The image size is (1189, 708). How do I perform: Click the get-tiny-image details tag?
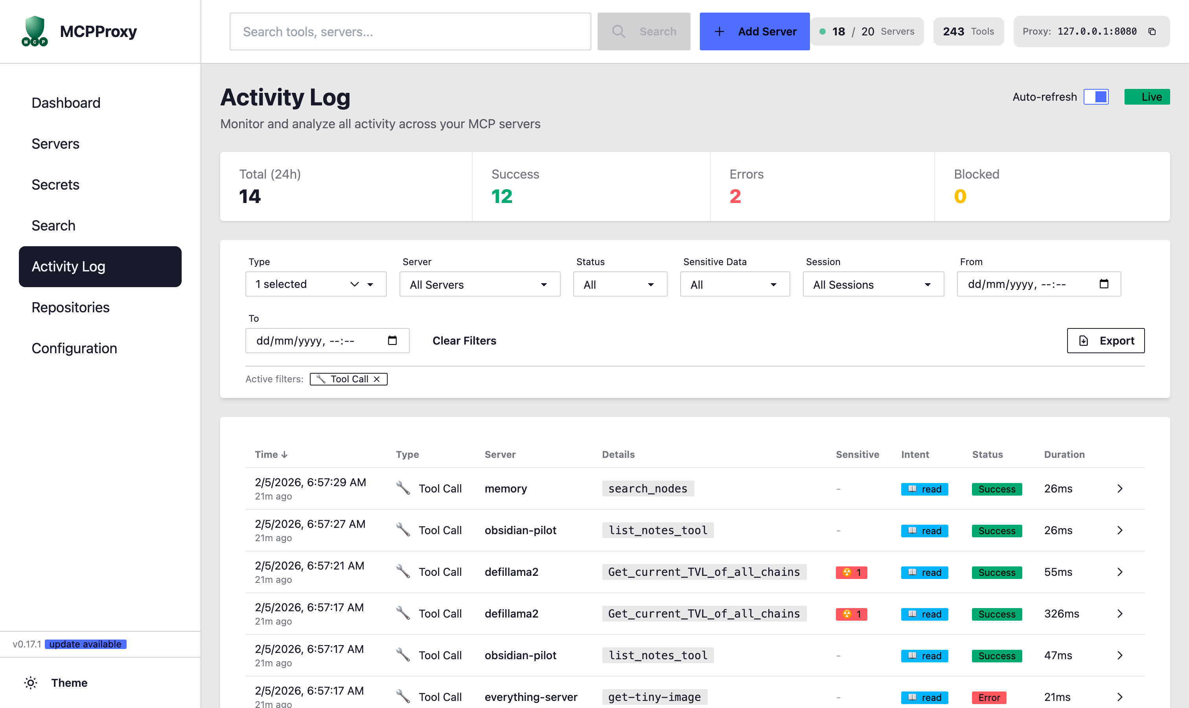coord(654,697)
